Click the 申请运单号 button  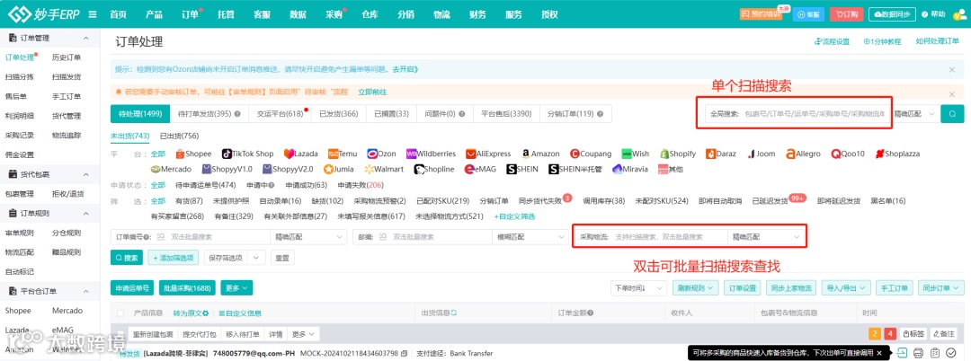132,288
